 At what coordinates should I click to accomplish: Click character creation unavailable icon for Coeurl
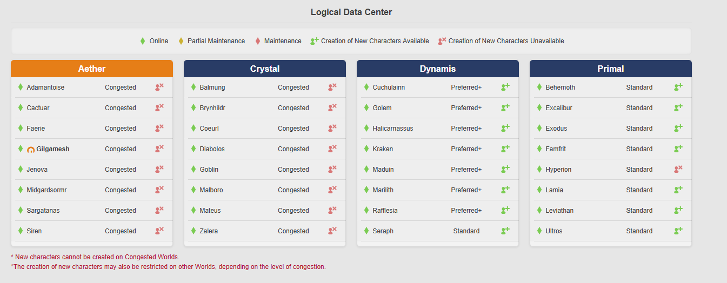pos(332,128)
